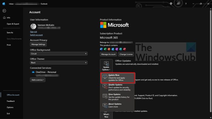Click the Outlook app icon in title bar
Viewport: 212px width, 119px height.
click(x=4, y=4)
